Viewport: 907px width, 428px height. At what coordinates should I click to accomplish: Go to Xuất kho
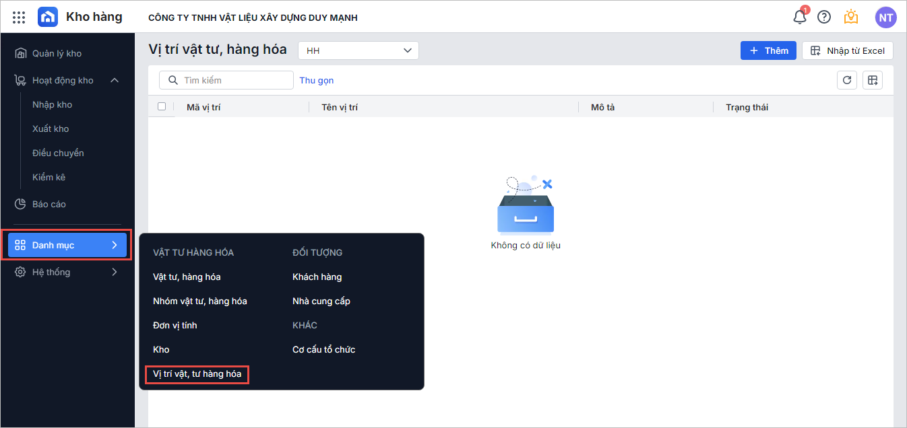(x=51, y=129)
